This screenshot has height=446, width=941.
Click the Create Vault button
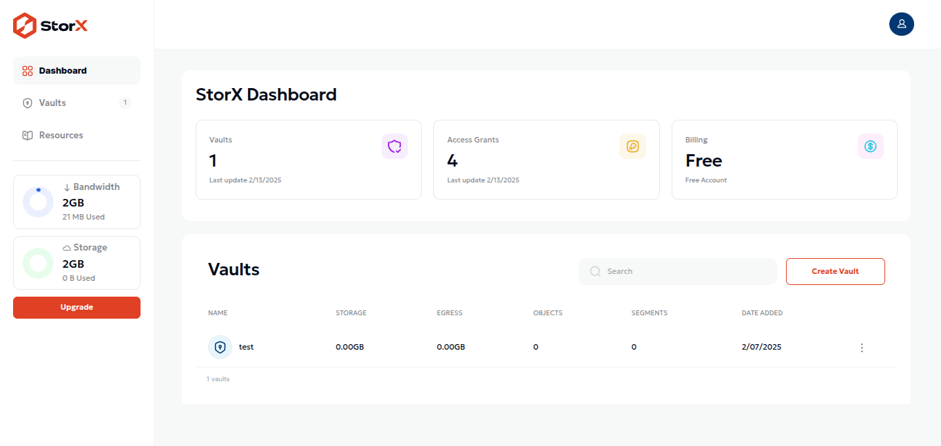pos(835,271)
